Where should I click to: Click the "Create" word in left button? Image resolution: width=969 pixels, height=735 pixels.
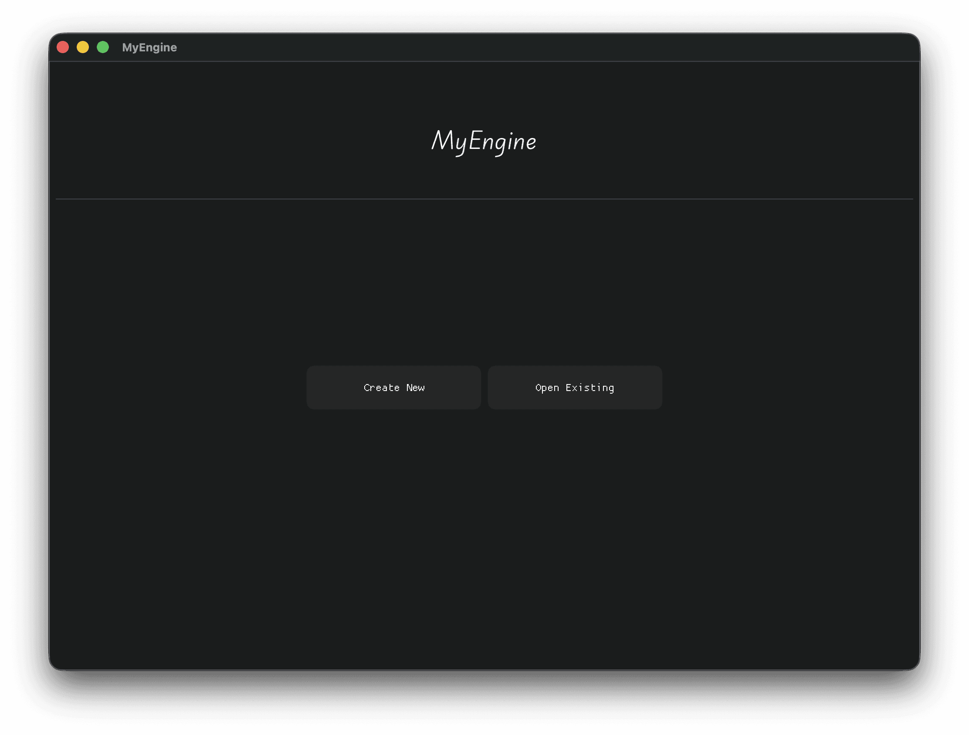click(381, 388)
